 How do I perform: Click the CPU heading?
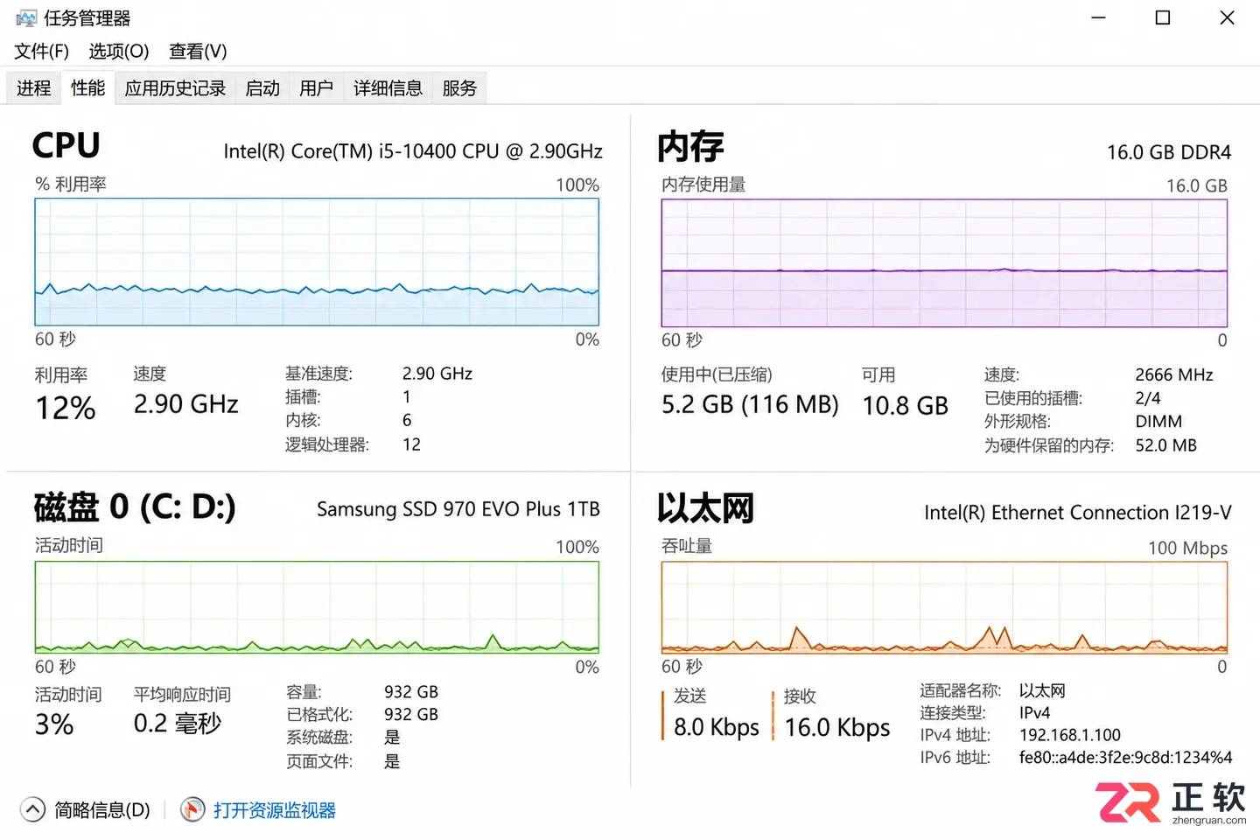point(66,145)
